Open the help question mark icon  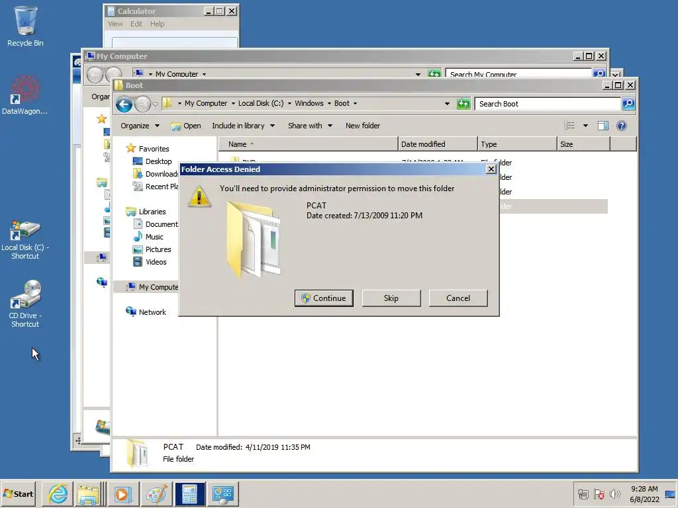point(621,126)
